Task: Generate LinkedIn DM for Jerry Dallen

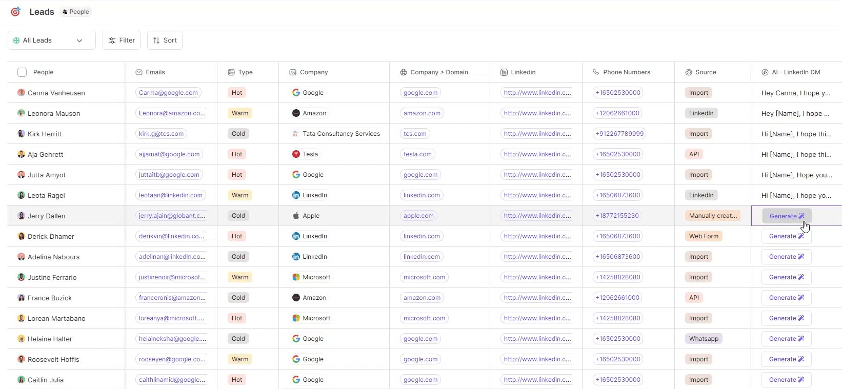Action: pos(786,216)
